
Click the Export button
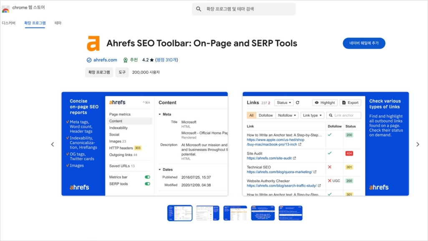pos(350,103)
